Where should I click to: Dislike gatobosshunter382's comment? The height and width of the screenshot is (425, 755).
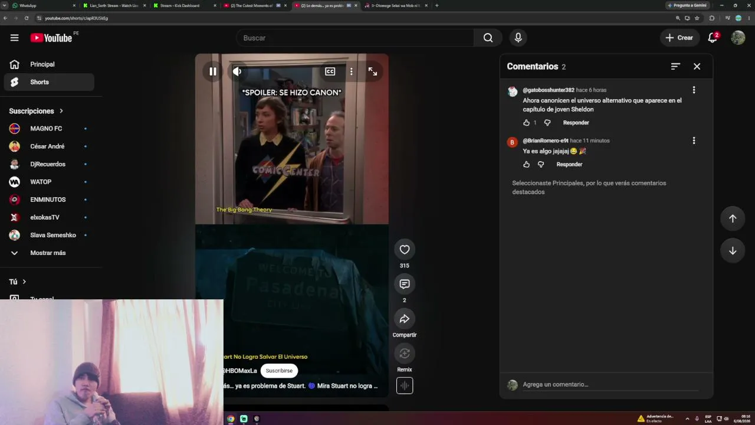click(547, 123)
